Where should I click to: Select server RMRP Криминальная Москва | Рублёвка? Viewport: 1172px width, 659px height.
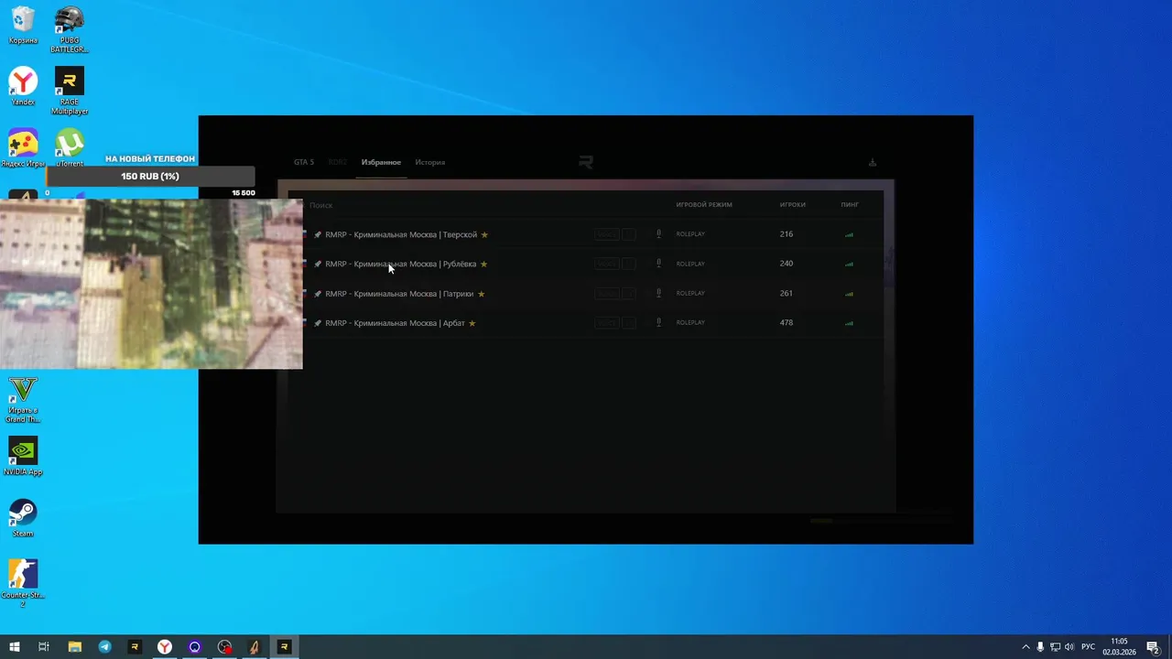[x=593, y=264]
